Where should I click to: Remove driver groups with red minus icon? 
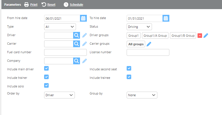pyautogui.click(x=200, y=36)
